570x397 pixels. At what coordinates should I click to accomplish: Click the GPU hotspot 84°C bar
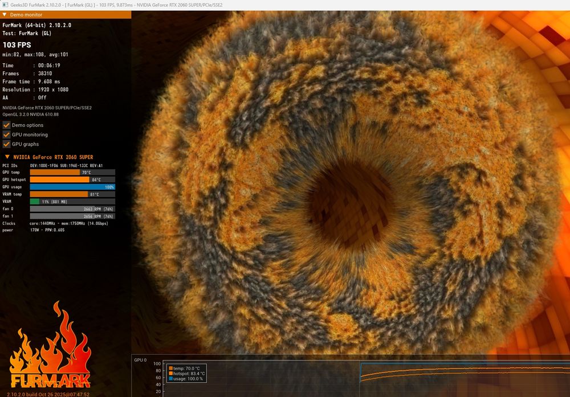click(x=72, y=179)
